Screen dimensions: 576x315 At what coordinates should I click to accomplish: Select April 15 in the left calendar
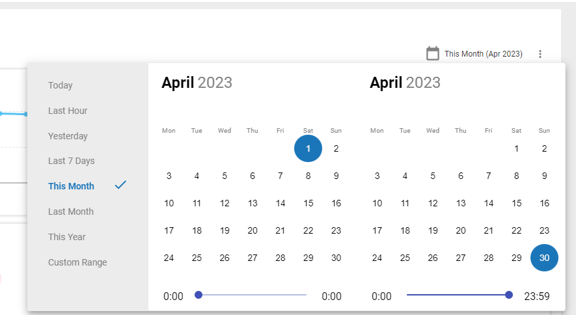(309, 203)
